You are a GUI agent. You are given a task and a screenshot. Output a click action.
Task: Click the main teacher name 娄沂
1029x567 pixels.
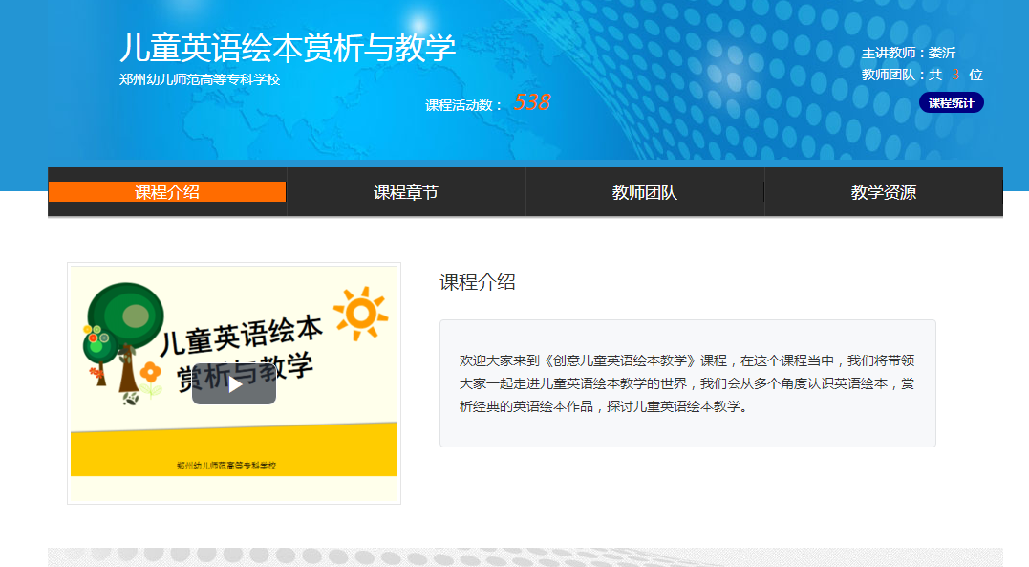(942, 53)
